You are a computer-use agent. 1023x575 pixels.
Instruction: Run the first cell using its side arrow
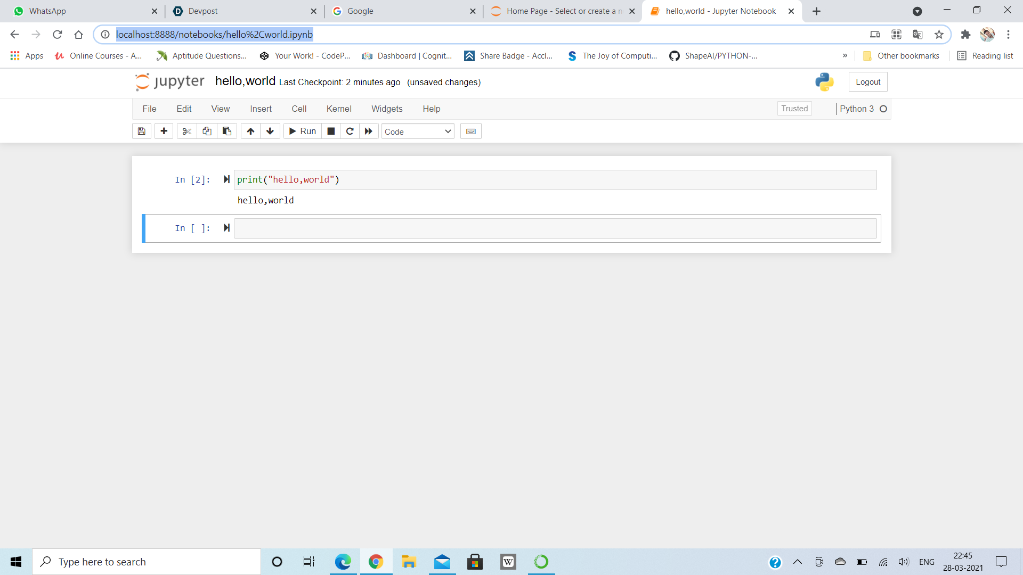pos(226,179)
